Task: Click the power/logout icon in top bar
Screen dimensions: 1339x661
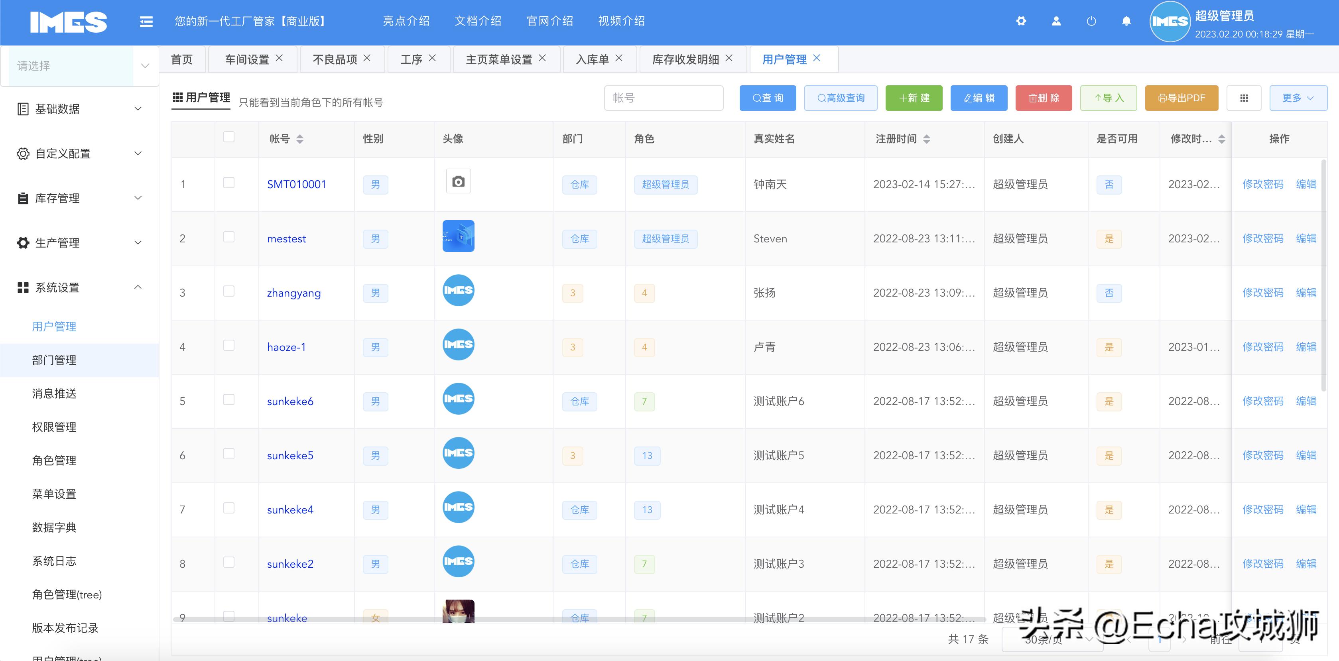Action: (x=1091, y=21)
